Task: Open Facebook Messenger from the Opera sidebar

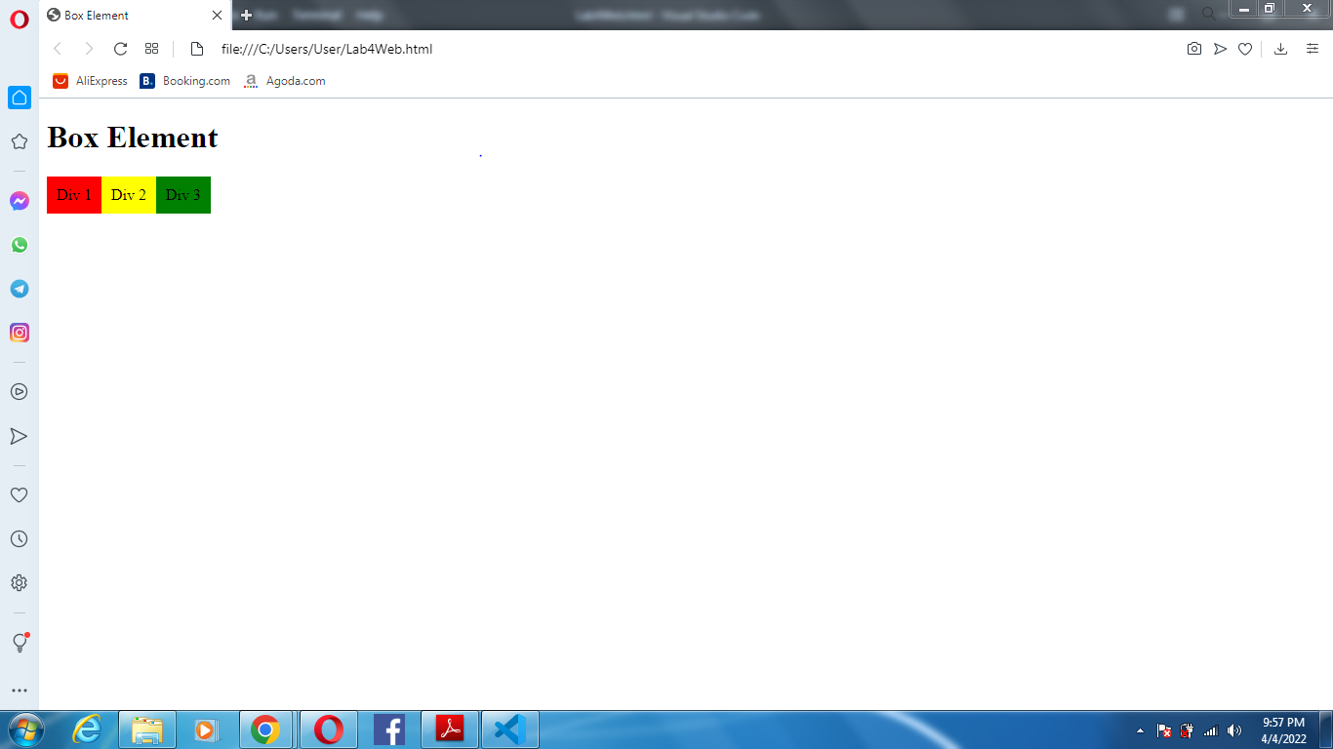Action: tap(20, 200)
